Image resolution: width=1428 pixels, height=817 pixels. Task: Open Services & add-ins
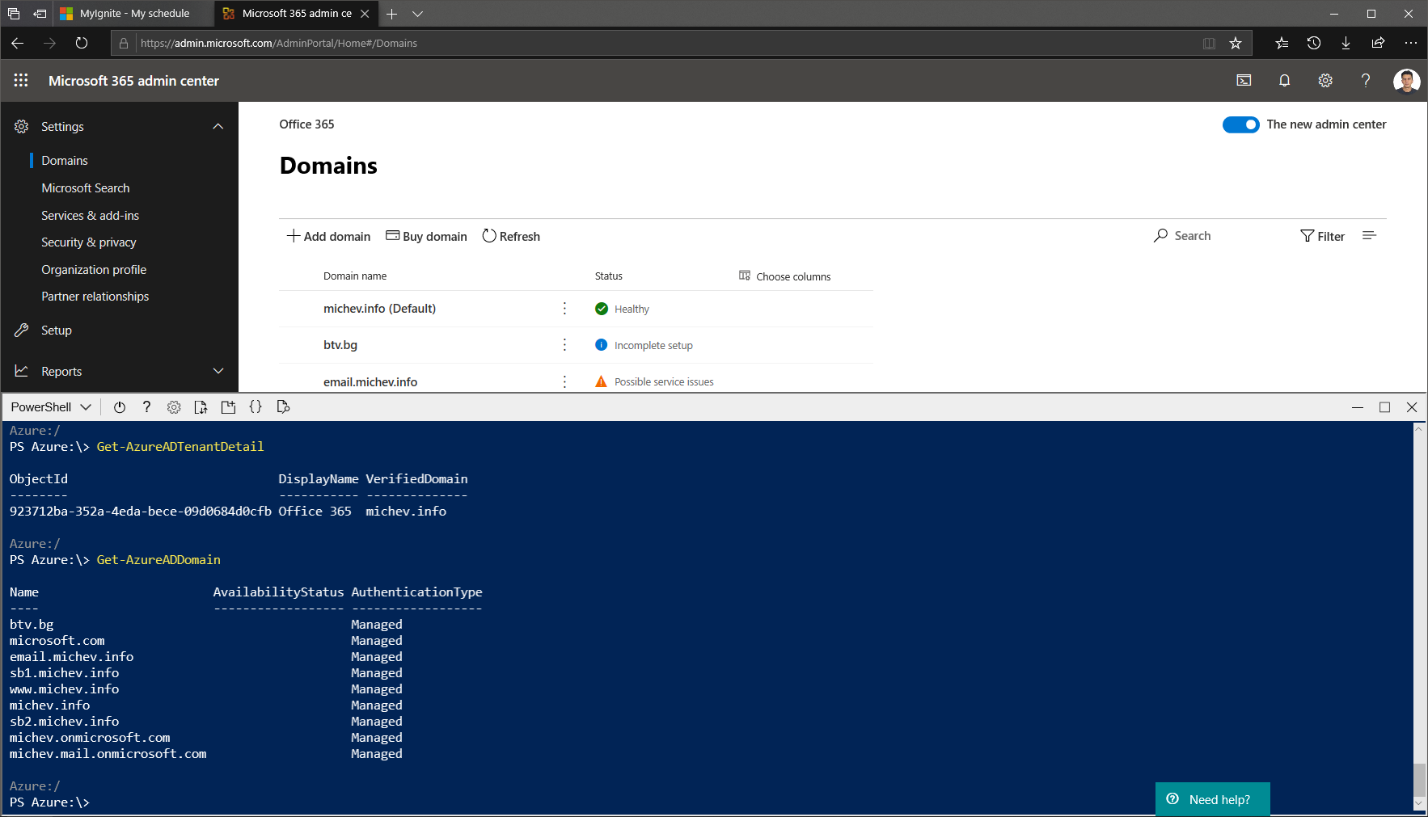[91, 216]
